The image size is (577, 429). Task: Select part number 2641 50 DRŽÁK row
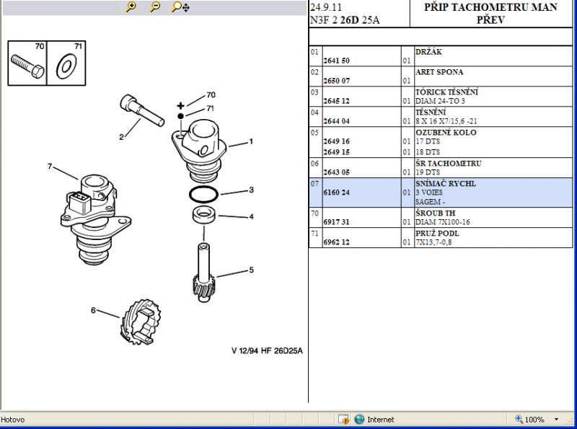pyautogui.click(x=336, y=61)
